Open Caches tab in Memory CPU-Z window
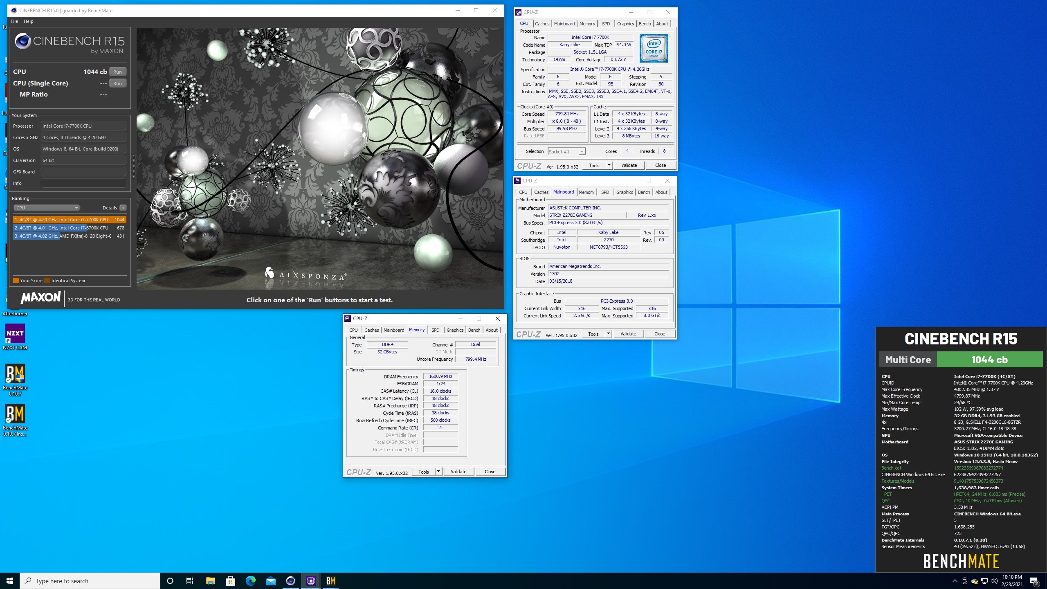 pyautogui.click(x=372, y=330)
